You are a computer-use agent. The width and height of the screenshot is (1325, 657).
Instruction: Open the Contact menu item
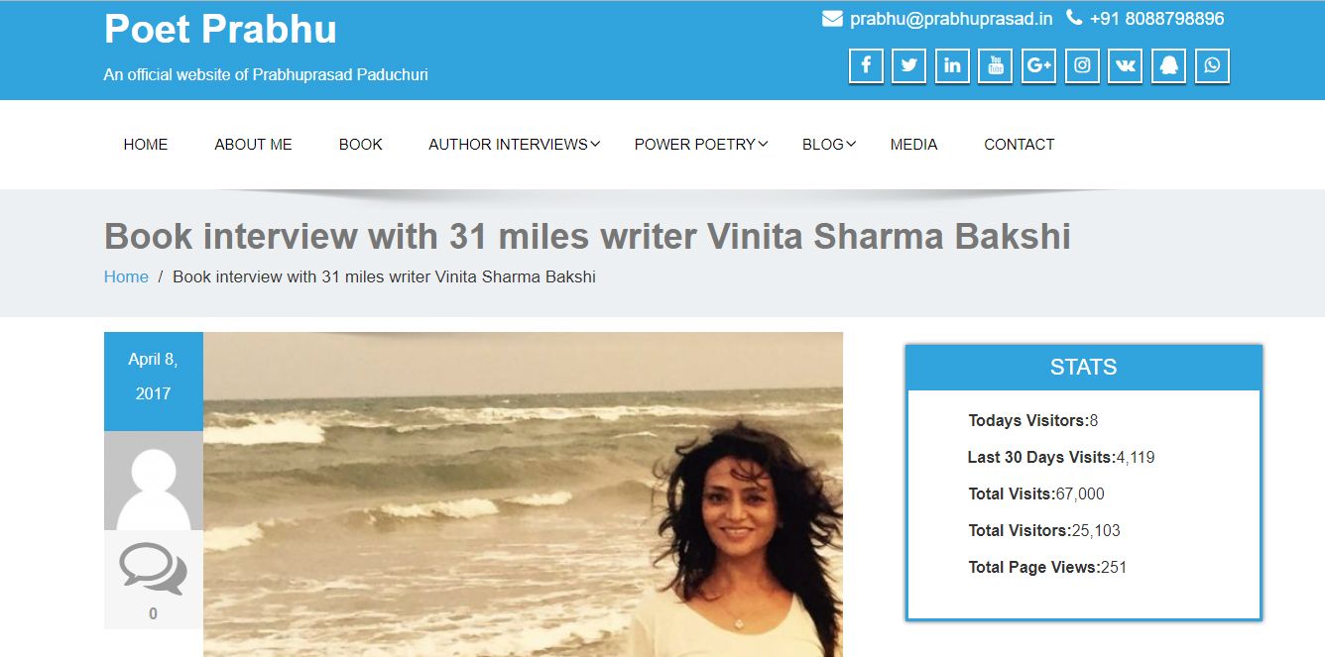pyautogui.click(x=1019, y=145)
